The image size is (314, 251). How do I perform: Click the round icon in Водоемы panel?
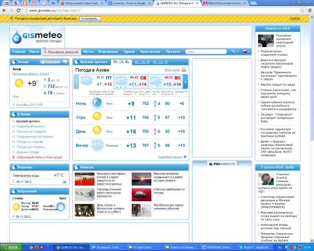tap(65, 182)
